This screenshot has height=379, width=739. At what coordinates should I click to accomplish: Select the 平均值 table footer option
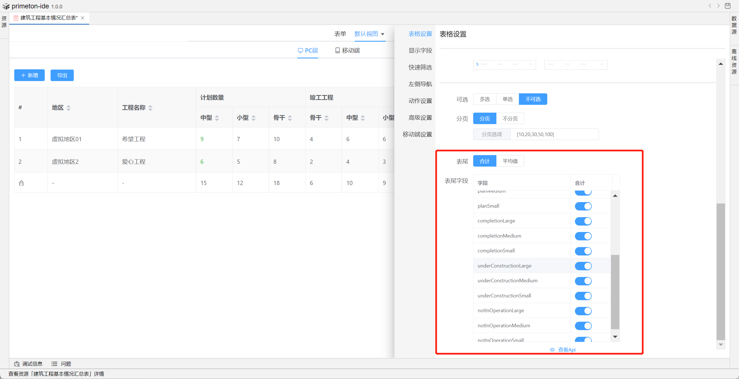click(x=510, y=161)
